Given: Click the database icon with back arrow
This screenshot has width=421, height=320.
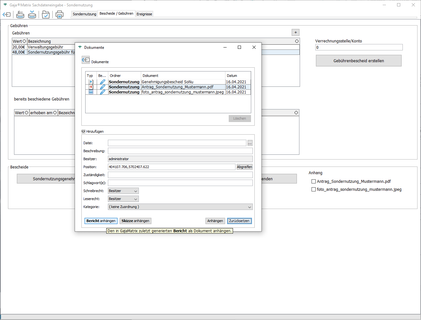Looking at the screenshot, I should point(20,14).
